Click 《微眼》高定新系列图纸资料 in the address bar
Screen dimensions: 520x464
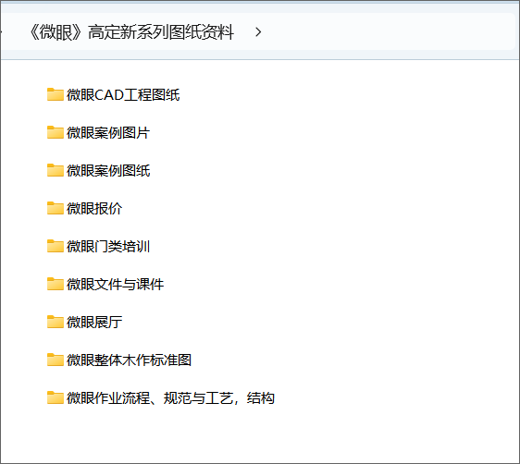pos(131,32)
